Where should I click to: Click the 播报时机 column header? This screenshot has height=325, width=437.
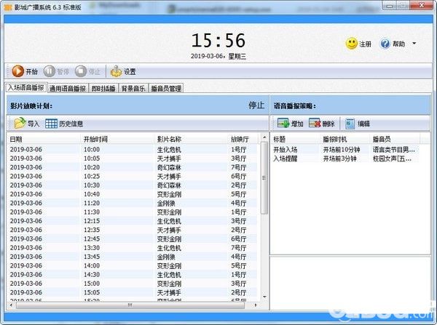point(345,139)
